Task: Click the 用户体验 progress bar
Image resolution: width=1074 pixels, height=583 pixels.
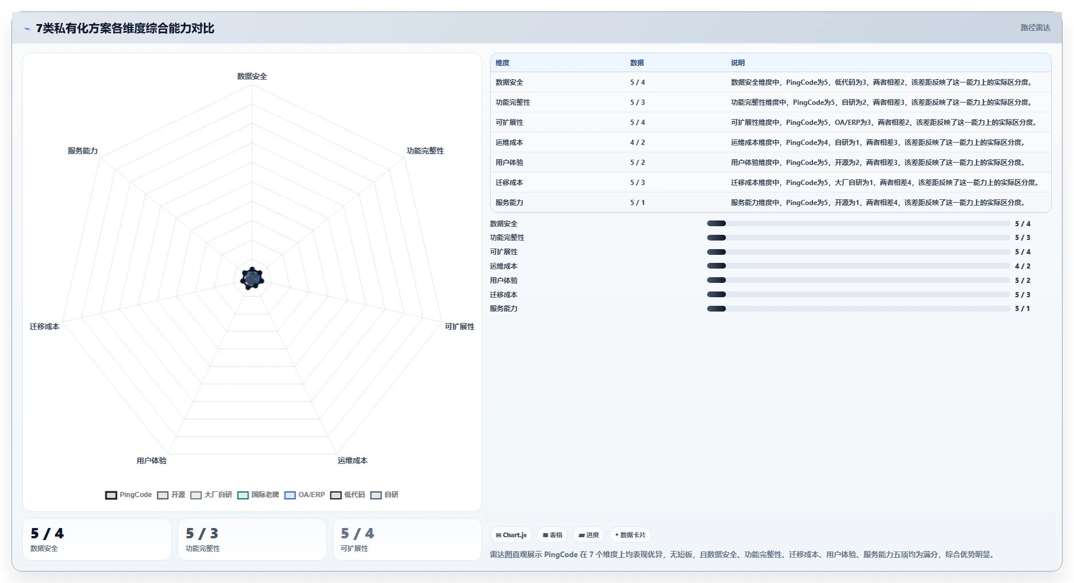Action: [x=858, y=281]
